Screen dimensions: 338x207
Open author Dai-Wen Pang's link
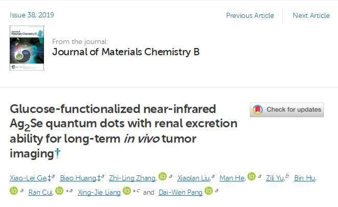181,192
